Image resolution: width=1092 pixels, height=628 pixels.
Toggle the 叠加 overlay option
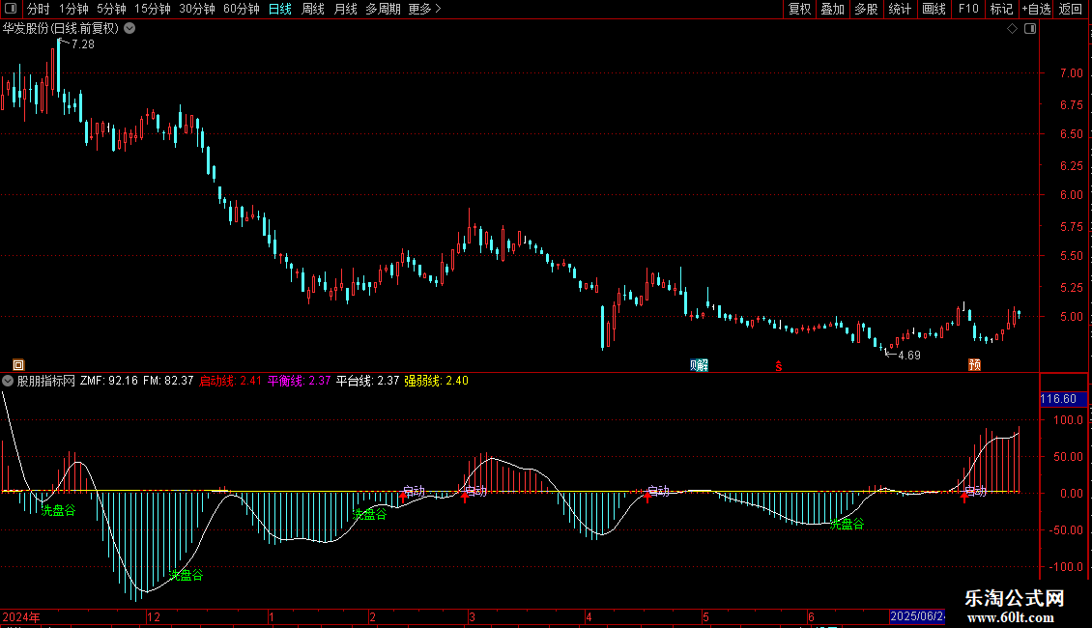[x=832, y=9]
